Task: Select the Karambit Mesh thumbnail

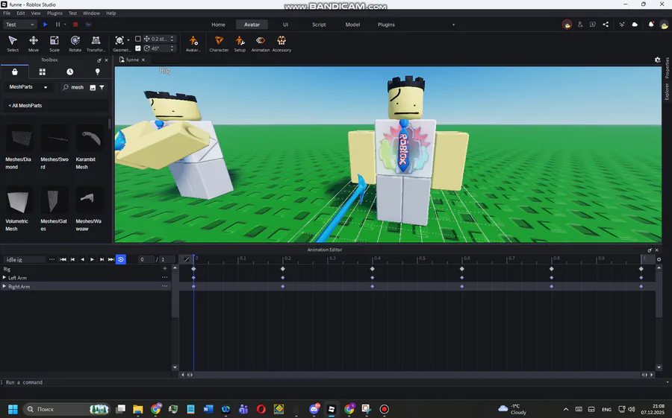Action: point(90,139)
